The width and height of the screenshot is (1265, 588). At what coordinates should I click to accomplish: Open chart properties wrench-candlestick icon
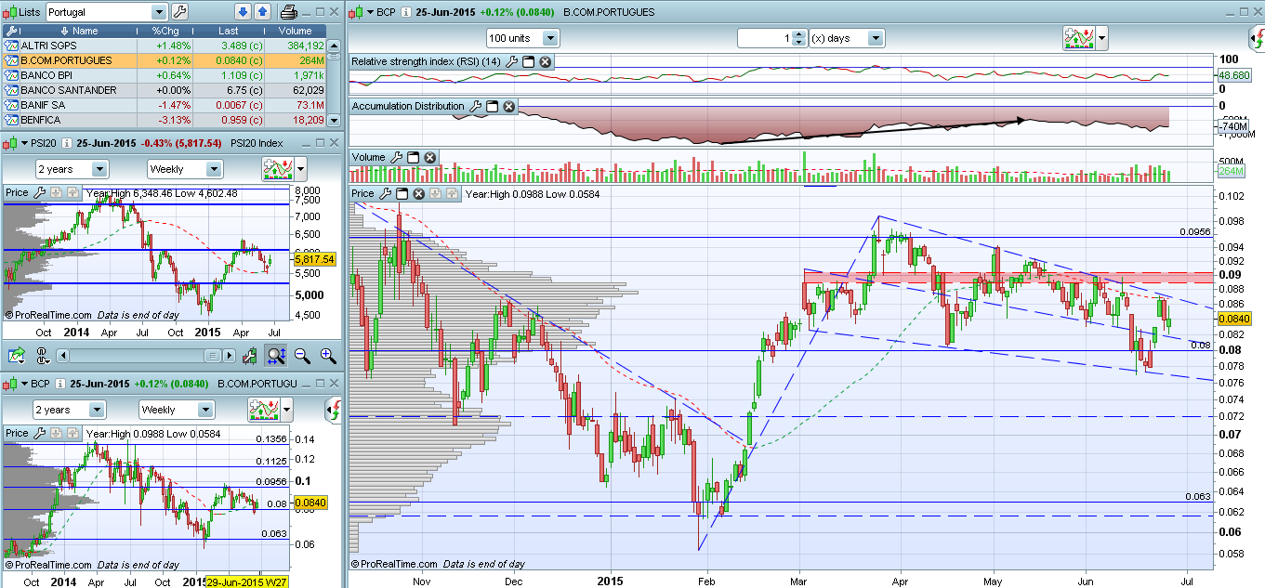[x=250, y=355]
